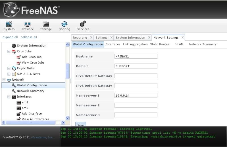Select View All Interfaces tree item
This screenshot has width=227, height=147.
tap(36, 119)
